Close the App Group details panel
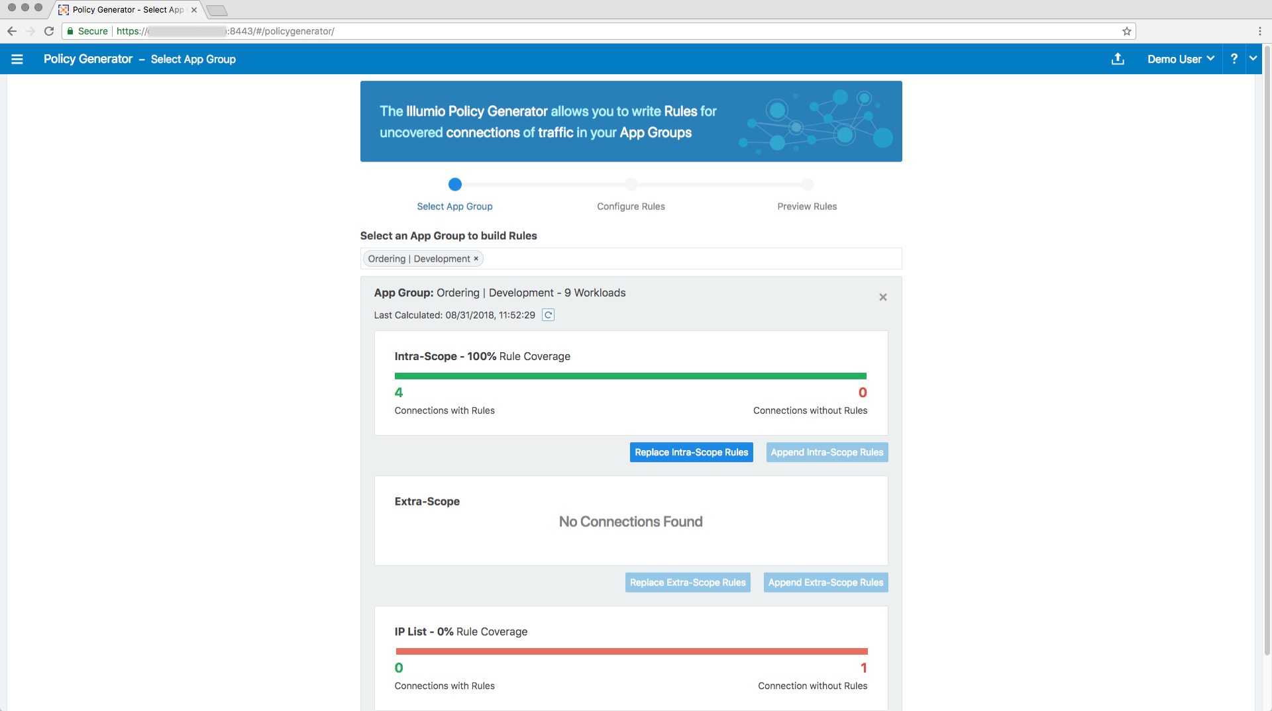Viewport: 1272px width, 711px height. [x=883, y=297]
